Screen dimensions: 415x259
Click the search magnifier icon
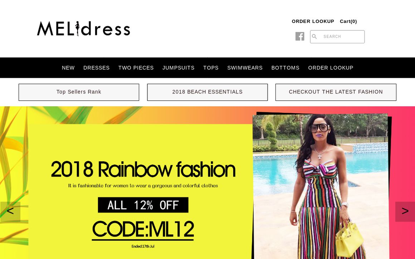(314, 36)
